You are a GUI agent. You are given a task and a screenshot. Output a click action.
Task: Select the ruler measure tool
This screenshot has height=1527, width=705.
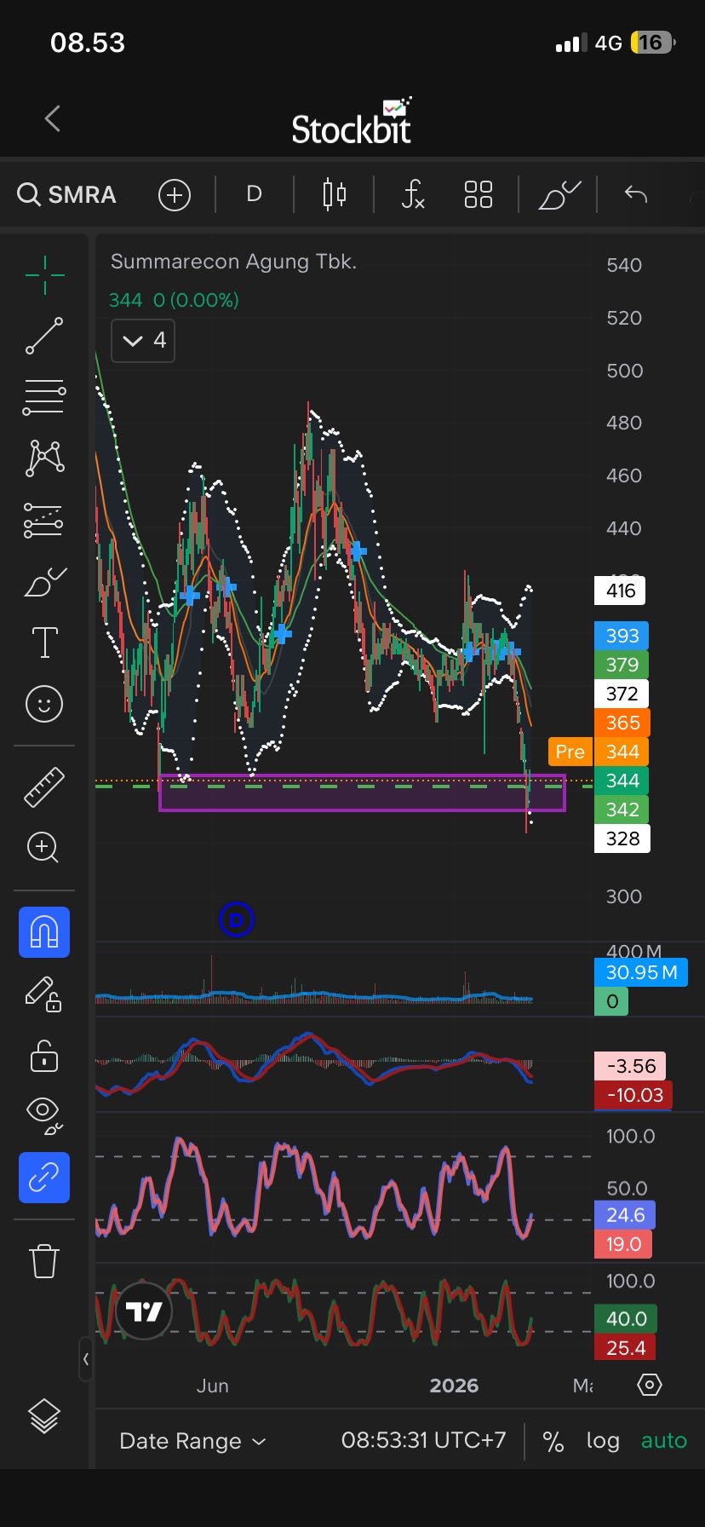pyautogui.click(x=44, y=787)
